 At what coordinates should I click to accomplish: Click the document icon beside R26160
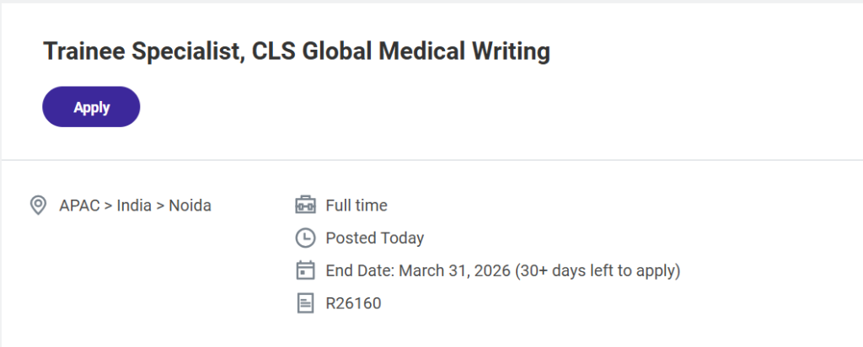click(x=305, y=303)
